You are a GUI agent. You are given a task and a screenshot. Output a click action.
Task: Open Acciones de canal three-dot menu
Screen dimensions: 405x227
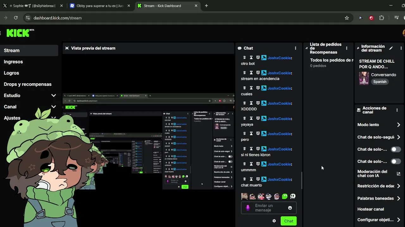397,110
